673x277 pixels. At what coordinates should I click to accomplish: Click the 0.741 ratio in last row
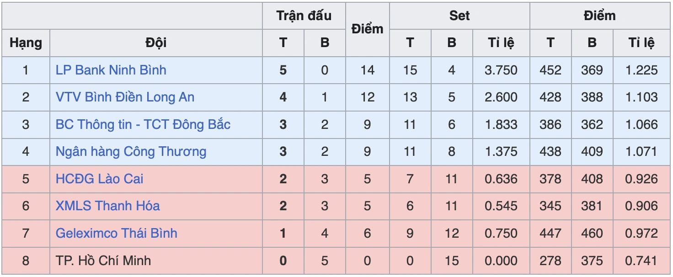coord(641,261)
